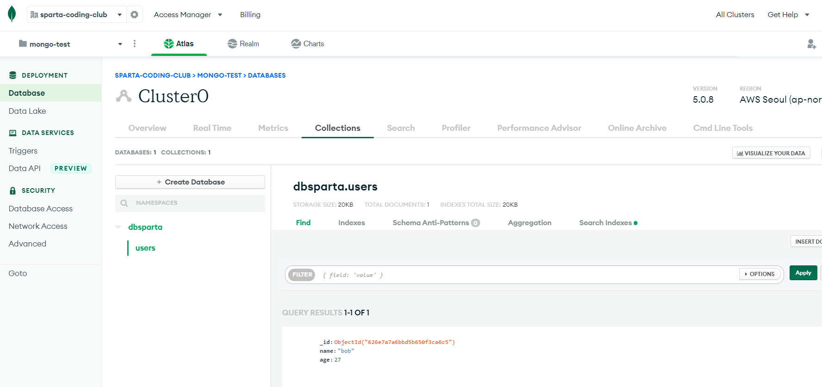Follow the DATABASES breadcrumb link
Image resolution: width=822 pixels, height=387 pixels.
click(x=267, y=75)
